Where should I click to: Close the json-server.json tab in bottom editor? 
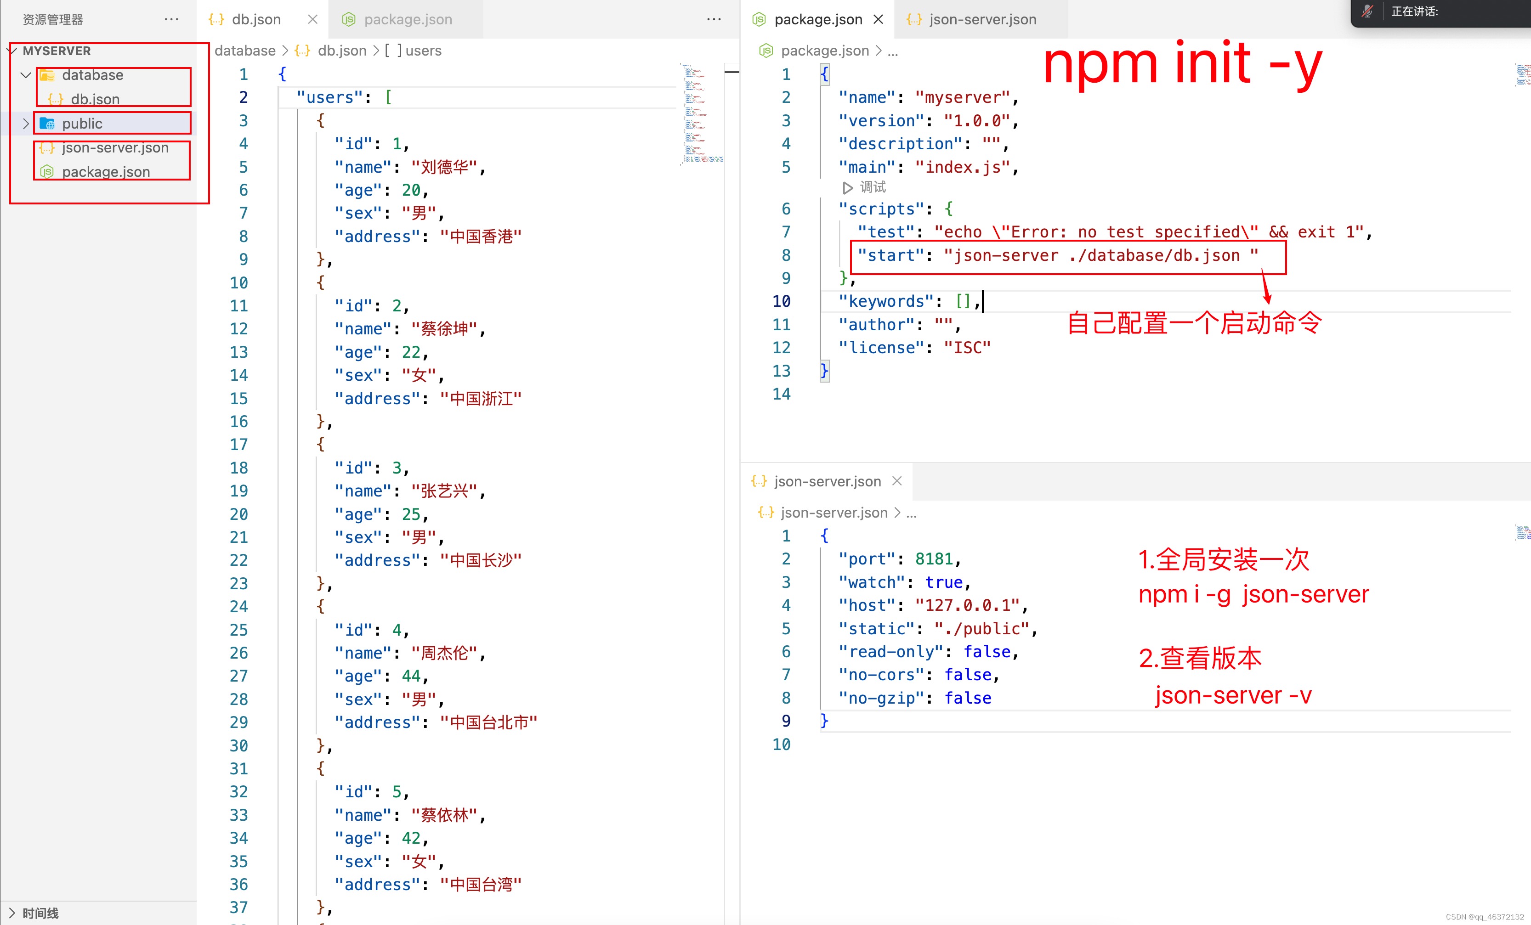point(896,481)
